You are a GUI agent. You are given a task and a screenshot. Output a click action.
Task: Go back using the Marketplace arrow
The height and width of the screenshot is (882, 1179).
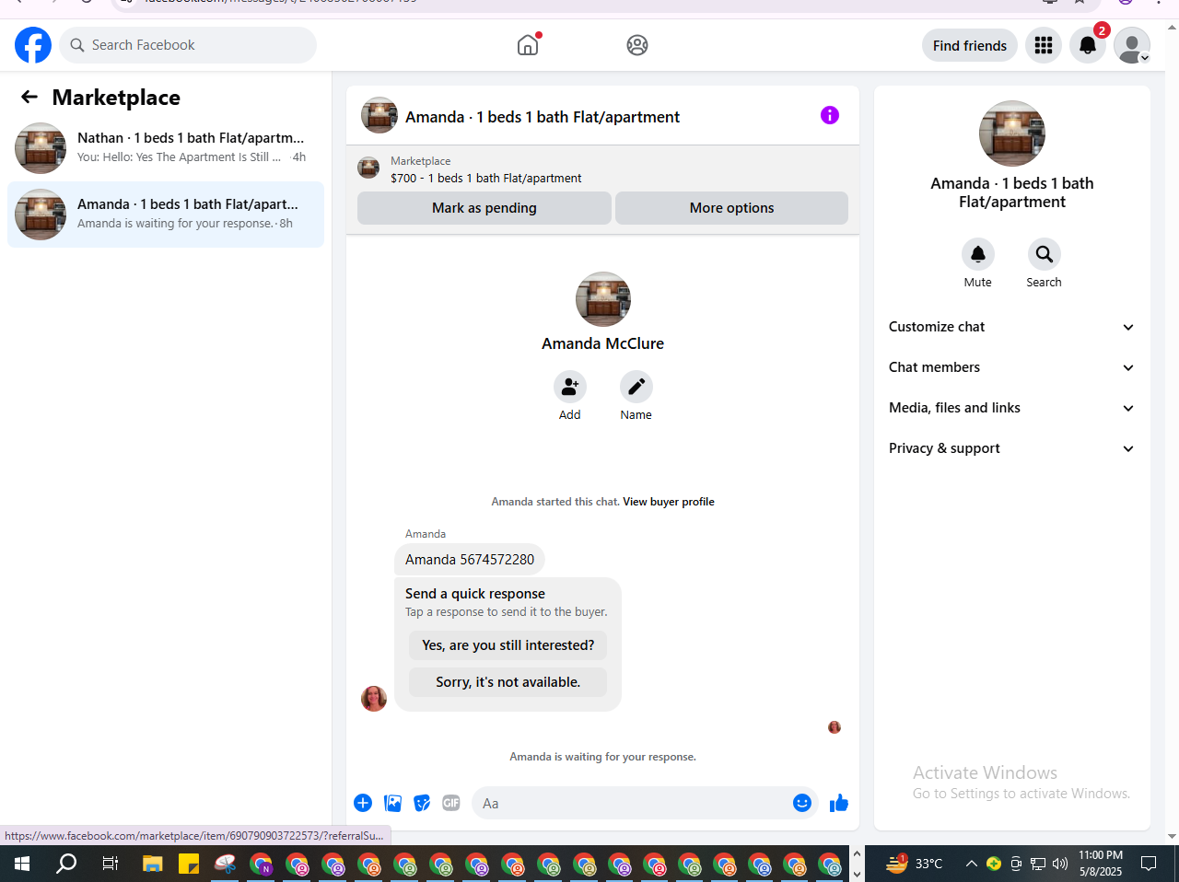tap(29, 97)
